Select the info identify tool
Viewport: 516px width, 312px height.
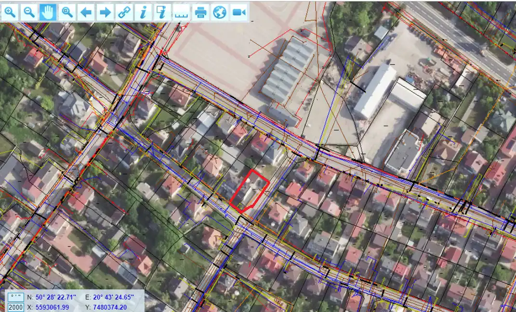tap(143, 12)
